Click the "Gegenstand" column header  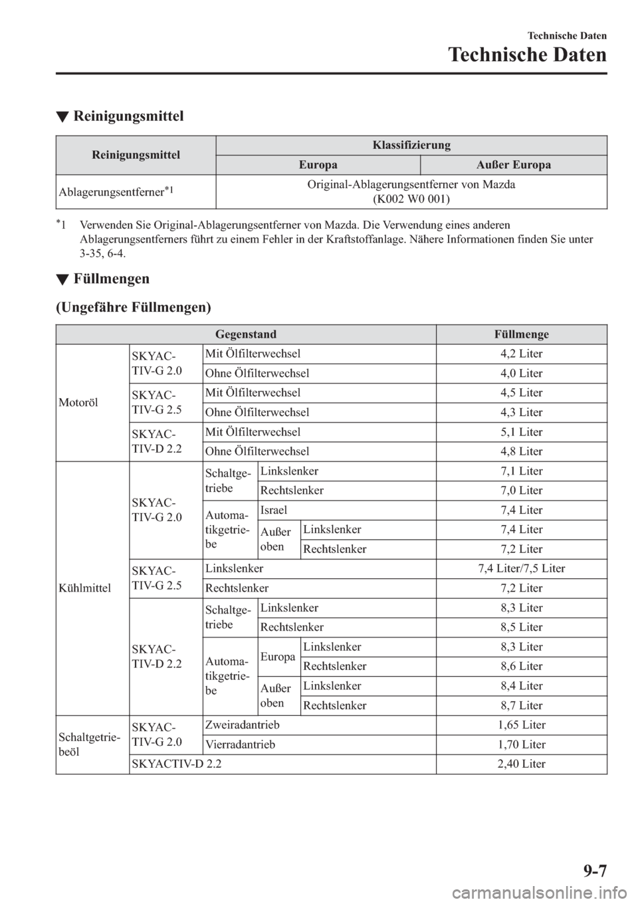pos(246,334)
